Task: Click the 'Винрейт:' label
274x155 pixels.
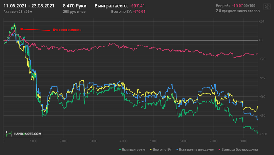Action: click(224, 6)
